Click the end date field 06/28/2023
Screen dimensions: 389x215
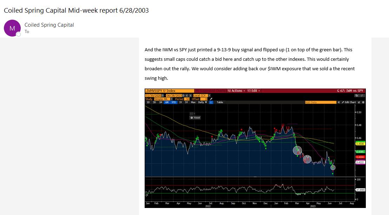pos(174,96)
